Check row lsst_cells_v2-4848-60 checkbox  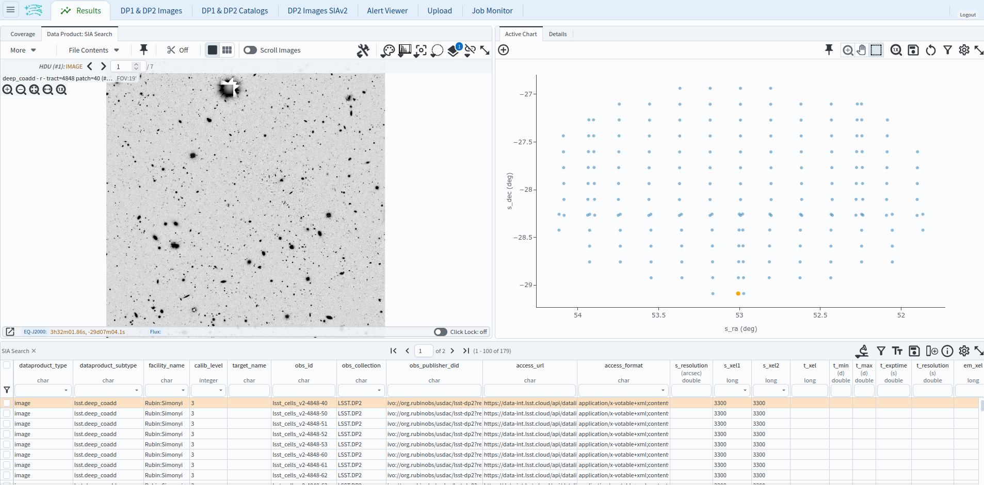coord(7,455)
